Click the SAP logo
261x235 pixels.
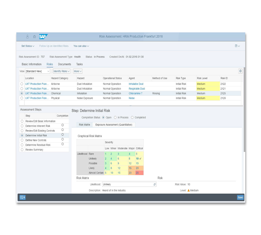point(43,36)
